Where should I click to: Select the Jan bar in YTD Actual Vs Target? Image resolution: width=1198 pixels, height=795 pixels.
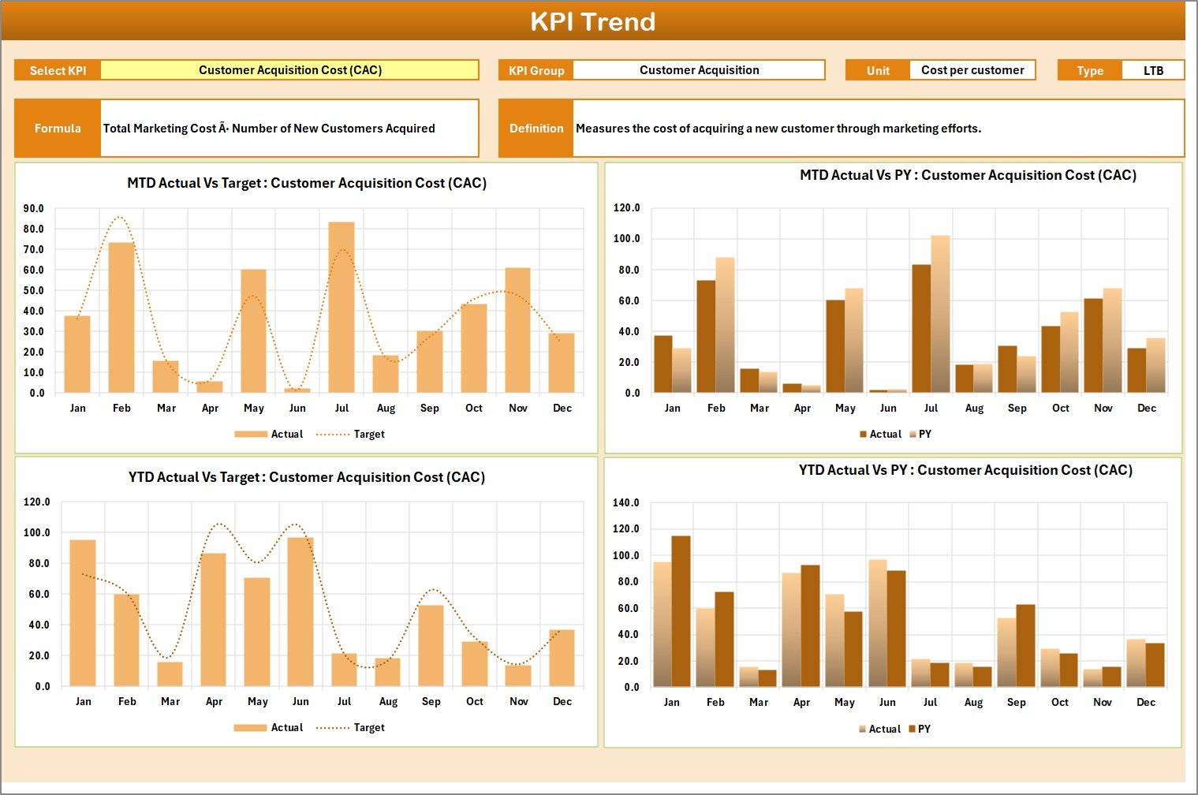[x=83, y=613]
